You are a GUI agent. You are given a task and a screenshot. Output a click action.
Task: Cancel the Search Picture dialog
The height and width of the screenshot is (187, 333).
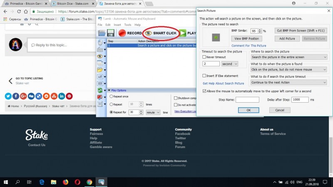(x=280, y=110)
